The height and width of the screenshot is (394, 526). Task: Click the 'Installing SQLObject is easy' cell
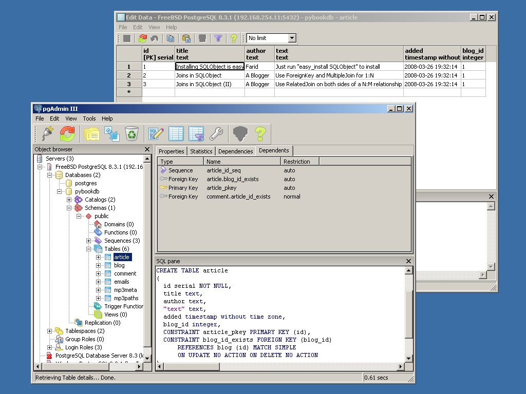pyautogui.click(x=210, y=67)
